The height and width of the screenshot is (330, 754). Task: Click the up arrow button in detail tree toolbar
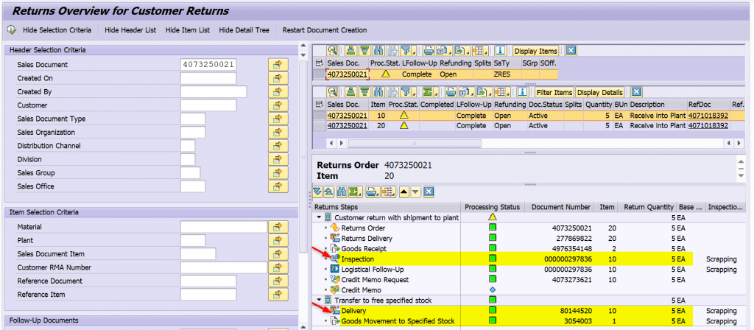[404, 192]
